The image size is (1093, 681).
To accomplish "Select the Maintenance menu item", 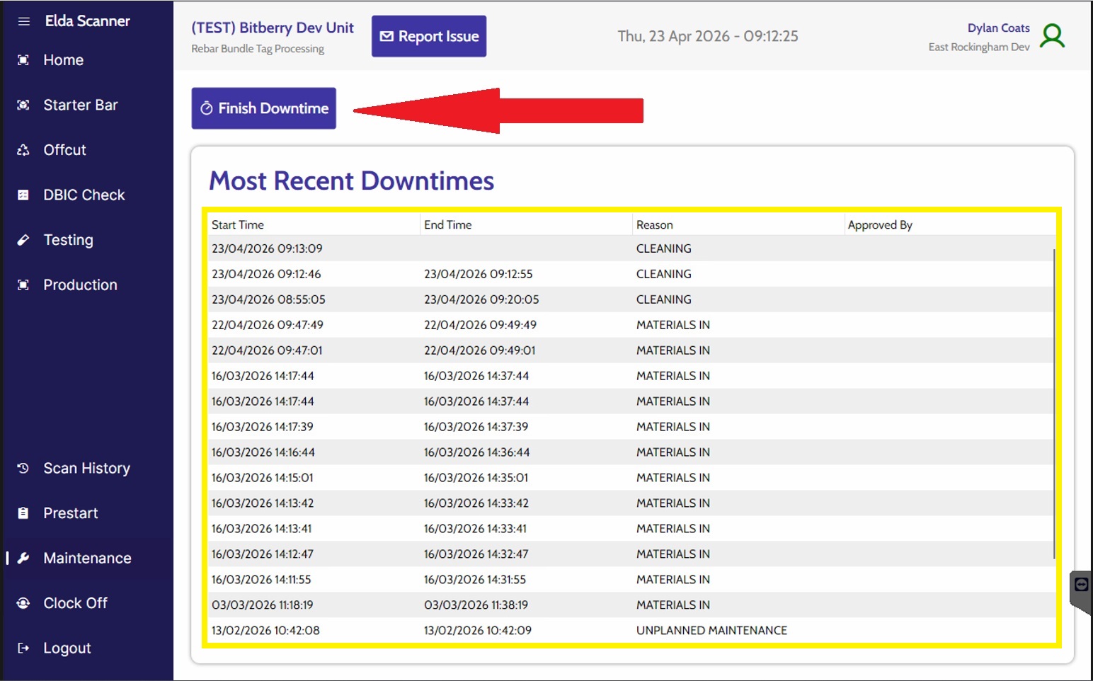I will pyautogui.click(x=88, y=558).
